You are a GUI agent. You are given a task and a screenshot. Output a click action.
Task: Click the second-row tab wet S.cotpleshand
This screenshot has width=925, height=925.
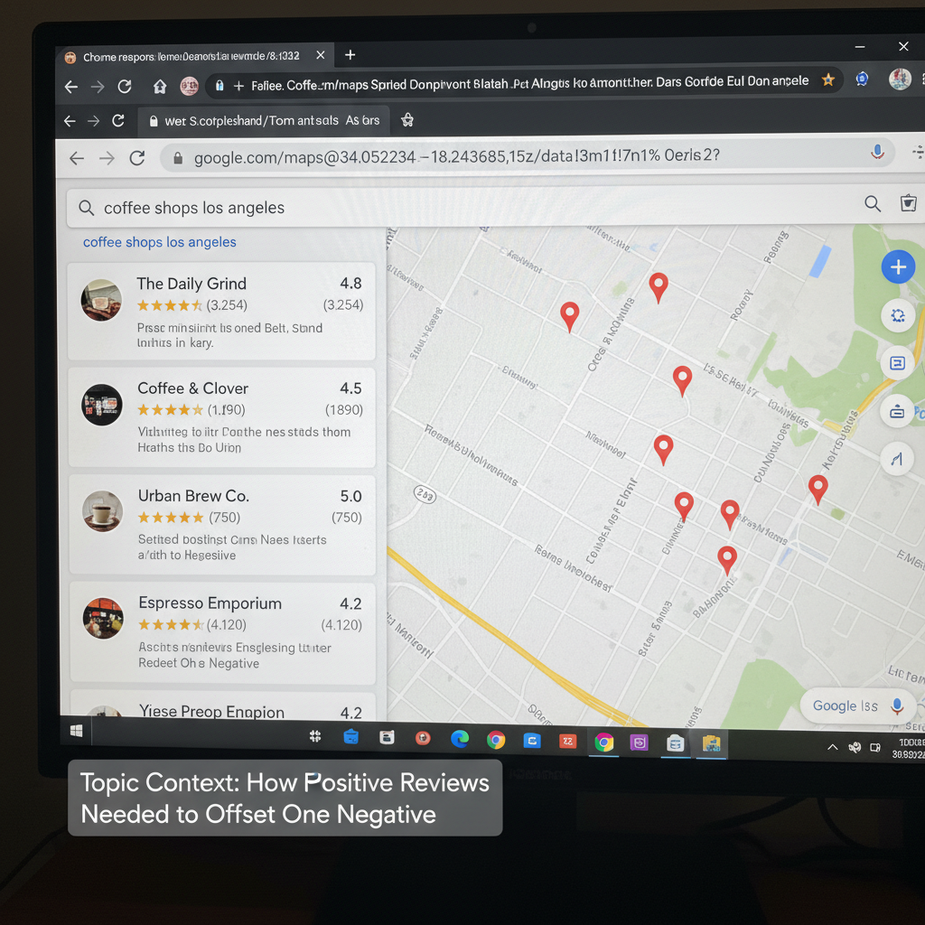265,121
